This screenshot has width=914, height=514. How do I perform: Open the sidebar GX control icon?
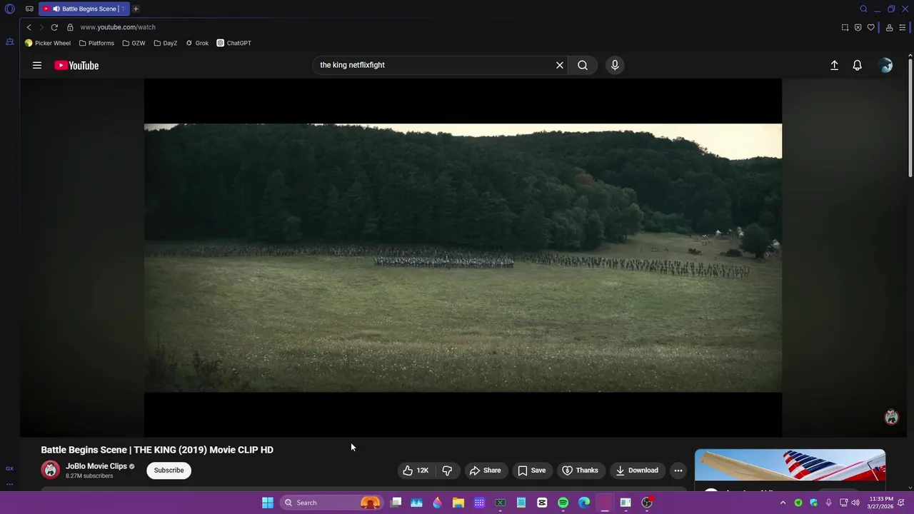click(9, 468)
